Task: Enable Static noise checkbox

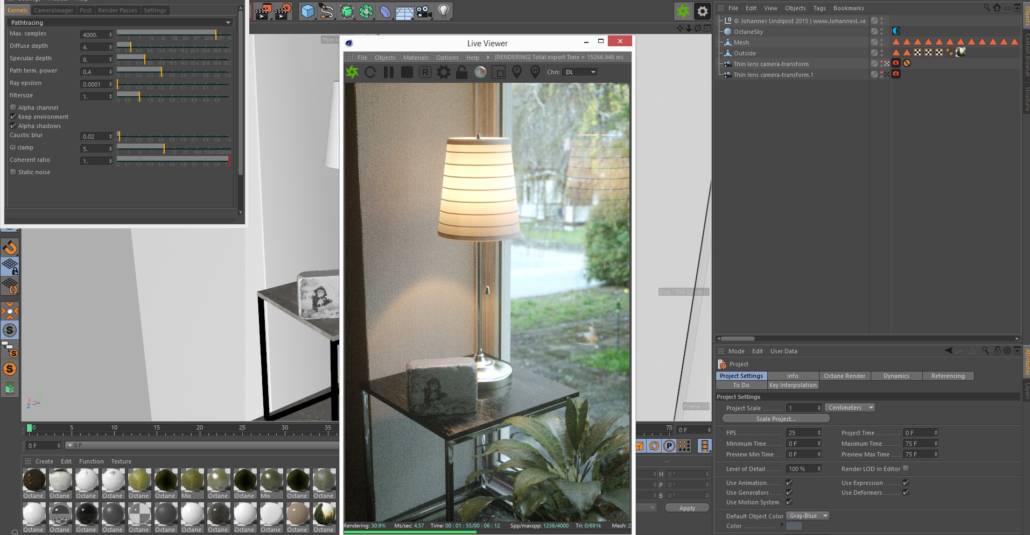Action: coord(13,172)
